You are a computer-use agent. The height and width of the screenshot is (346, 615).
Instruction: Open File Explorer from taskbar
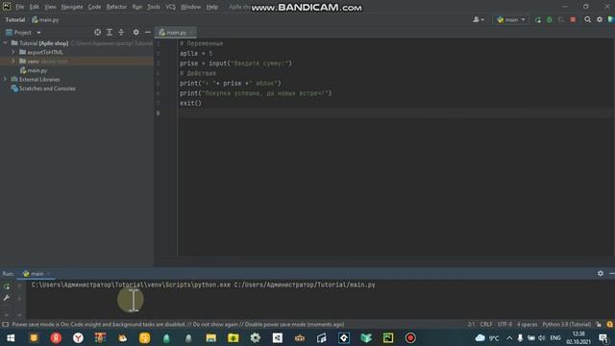point(211,338)
